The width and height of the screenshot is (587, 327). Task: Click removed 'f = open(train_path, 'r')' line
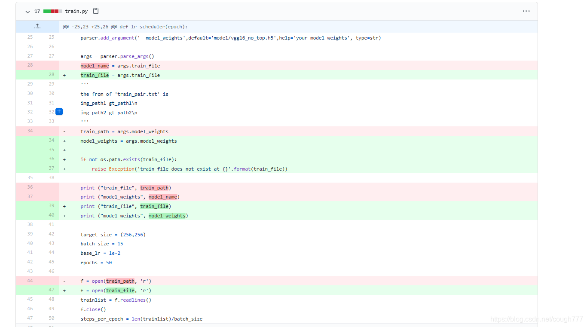point(116,281)
